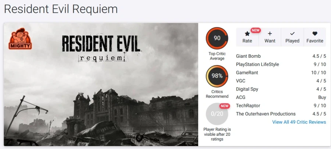
Task: Click the heart Favorite icon
Action: pos(315,33)
